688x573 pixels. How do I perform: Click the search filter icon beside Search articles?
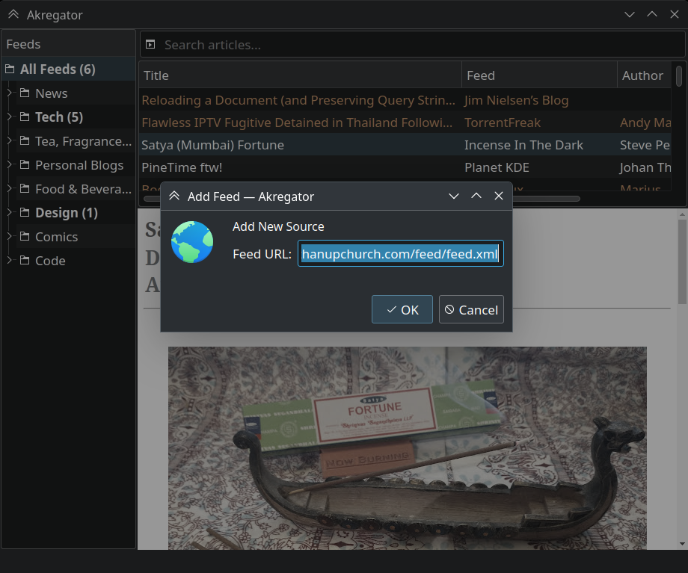(x=150, y=45)
